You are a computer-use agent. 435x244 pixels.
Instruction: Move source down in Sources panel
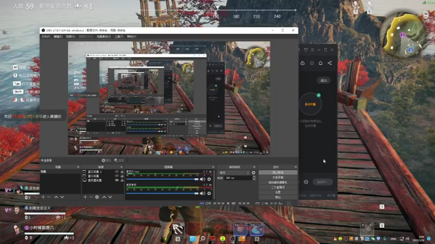pyautogui.click(x=110, y=197)
